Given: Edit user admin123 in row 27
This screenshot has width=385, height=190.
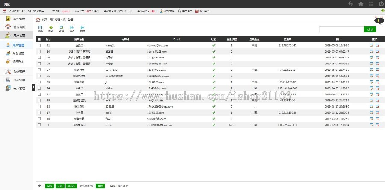Looking at the screenshot, I should [372, 70].
